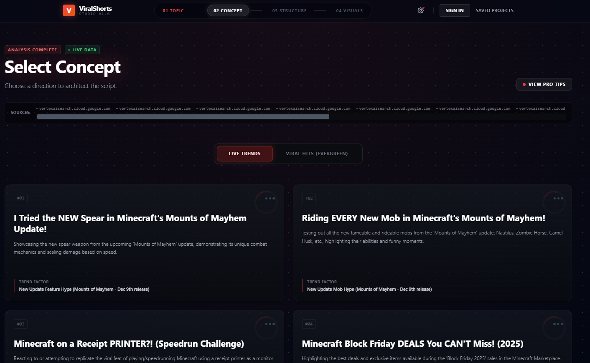The image size is (590, 363).
Task: Click the 'Reacting to or attempting to replicate' description
Action: point(144,358)
